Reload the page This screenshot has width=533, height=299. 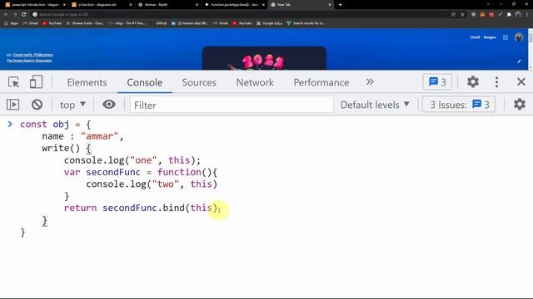pyautogui.click(x=24, y=15)
